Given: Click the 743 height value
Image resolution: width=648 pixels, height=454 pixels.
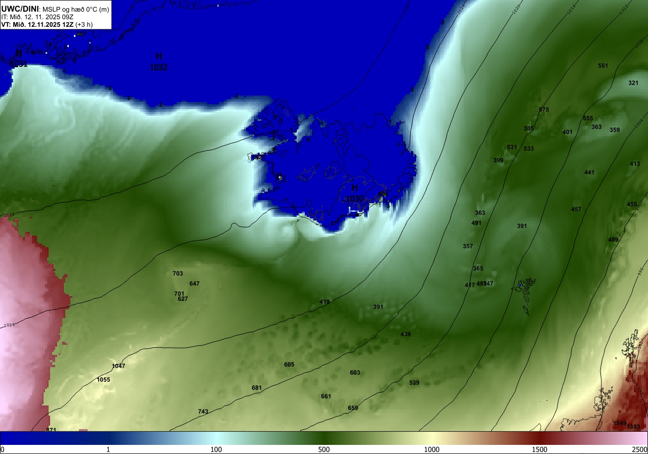Looking at the screenshot, I should coord(203,412).
